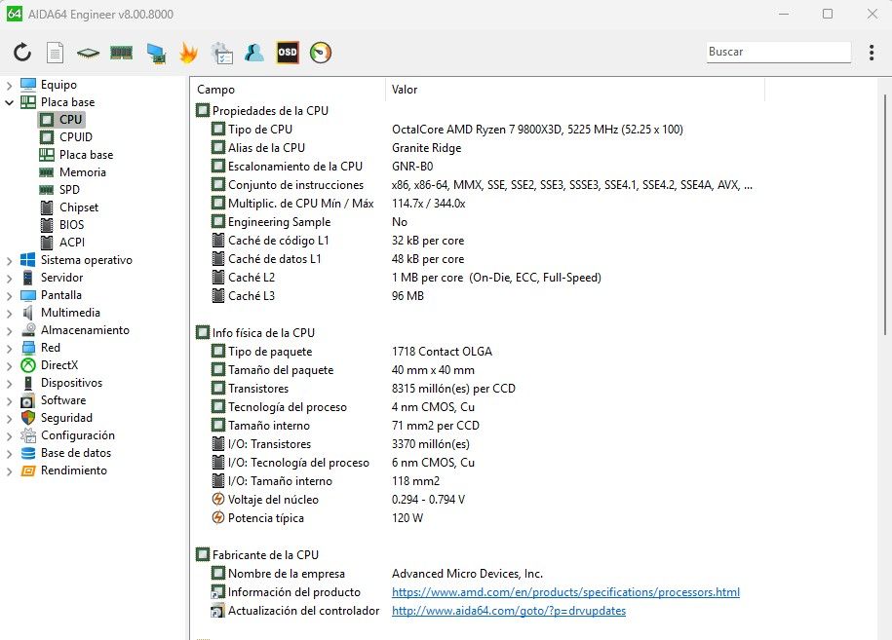Expand the Equipo tree node arrow

[x=9, y=86]
